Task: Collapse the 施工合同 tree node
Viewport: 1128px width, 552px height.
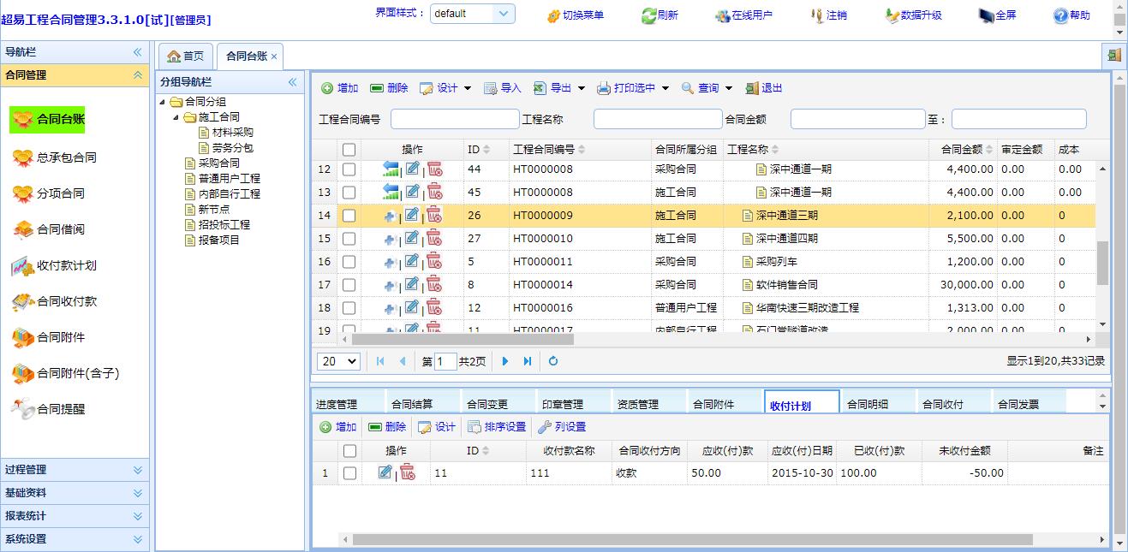Action: pos(176,117)
